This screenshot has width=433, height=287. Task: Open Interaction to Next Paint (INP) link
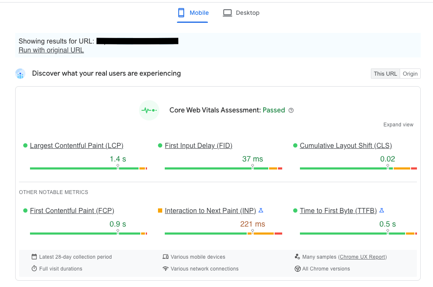[x=210, y=211]
